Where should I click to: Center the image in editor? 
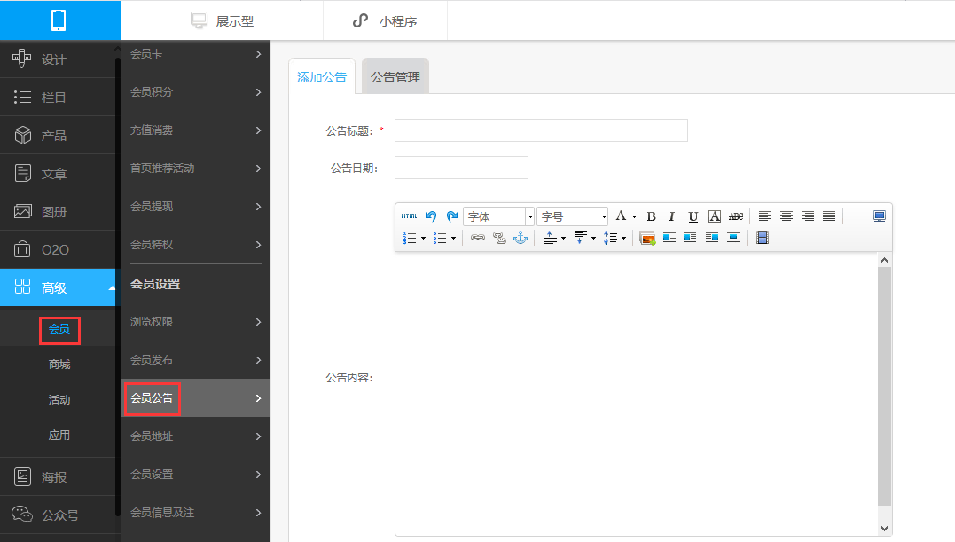(x=733, y=238)
